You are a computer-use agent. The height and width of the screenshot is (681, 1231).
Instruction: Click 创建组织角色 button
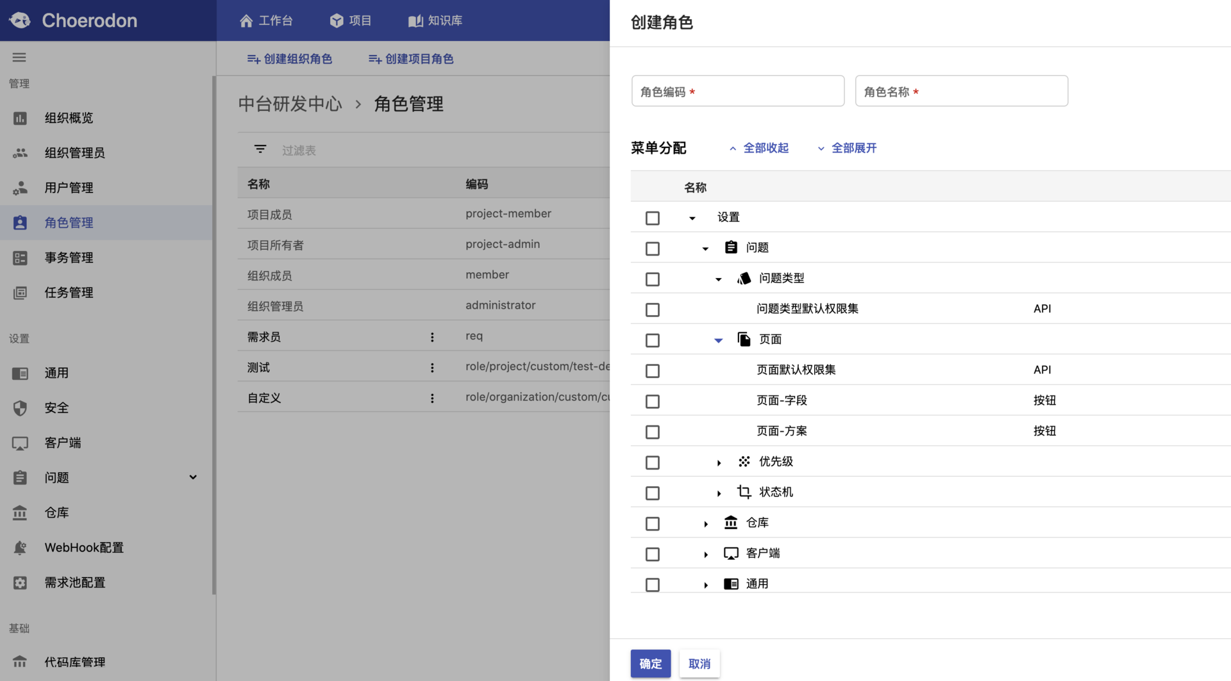point(290,59)
